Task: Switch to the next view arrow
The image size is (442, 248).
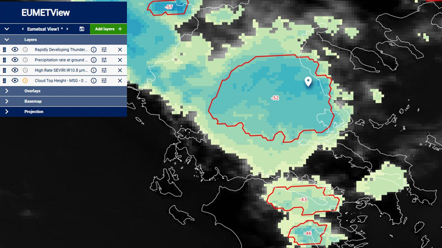Action: pos(68,29)
